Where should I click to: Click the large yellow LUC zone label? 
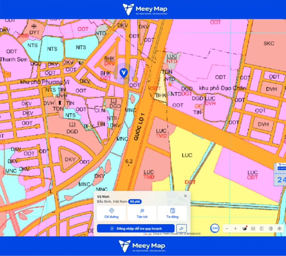pos(187,155)
